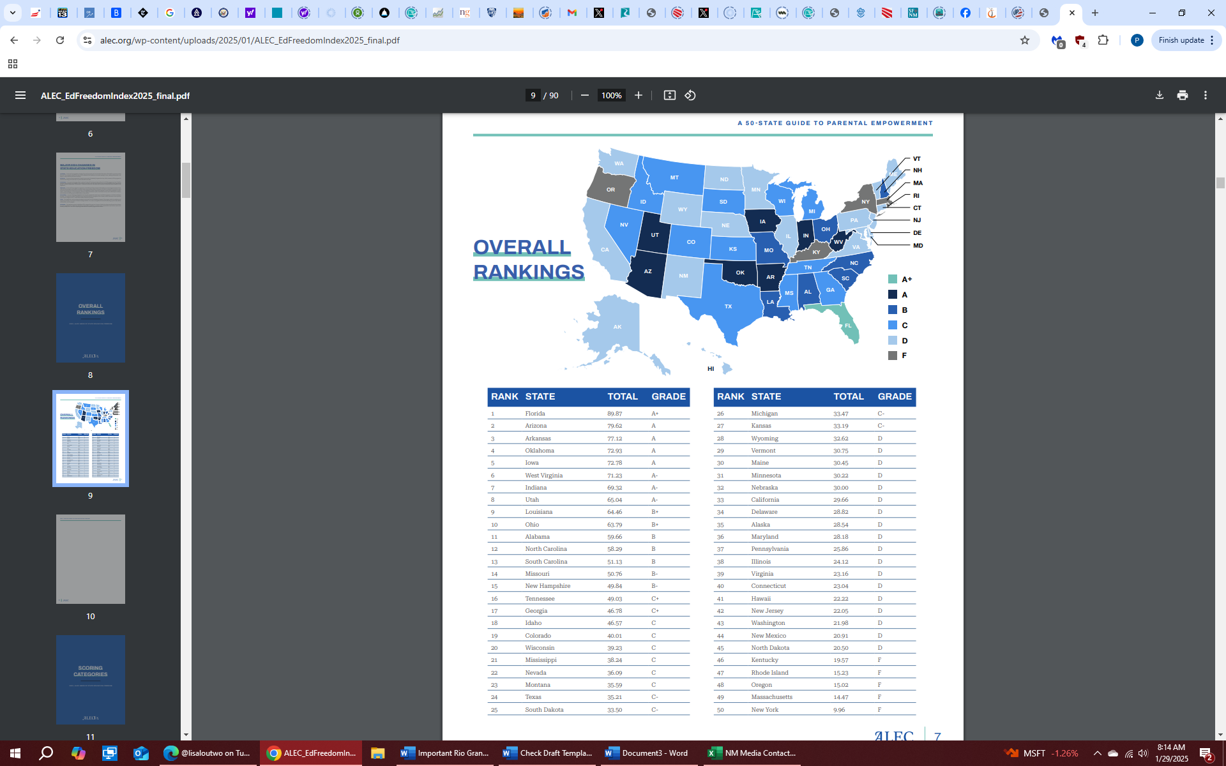Click the PDF zoom out minus button
Screen dimensions: 1226x766
pyautogui.click(x=584, y=95)
